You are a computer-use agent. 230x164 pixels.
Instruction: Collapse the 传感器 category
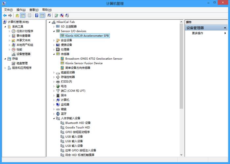coord(54,54)
